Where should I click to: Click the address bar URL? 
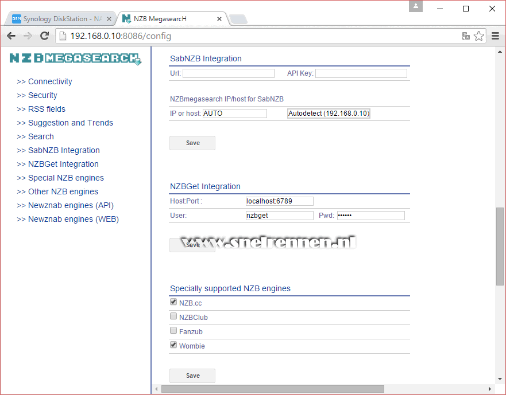[x=121, y=36]
